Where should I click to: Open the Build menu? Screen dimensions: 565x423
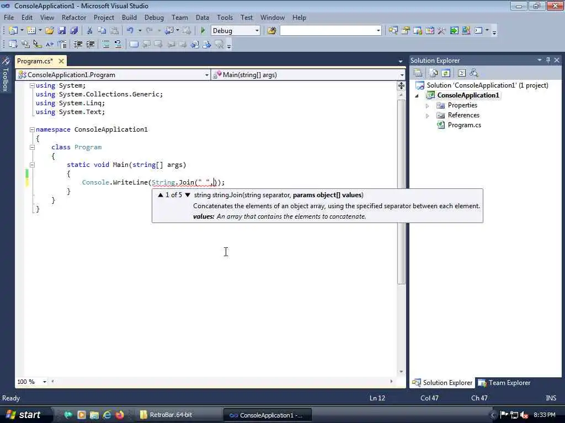pyautogui.click(x=129, y=17)
